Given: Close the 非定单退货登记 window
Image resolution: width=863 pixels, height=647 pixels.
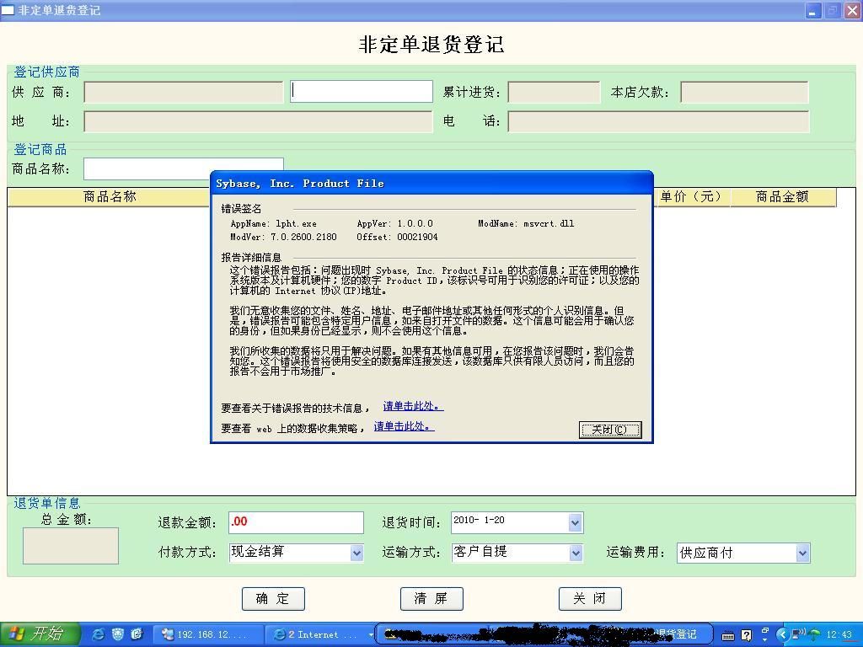Looking at the screenshot, I should point(852,10).
